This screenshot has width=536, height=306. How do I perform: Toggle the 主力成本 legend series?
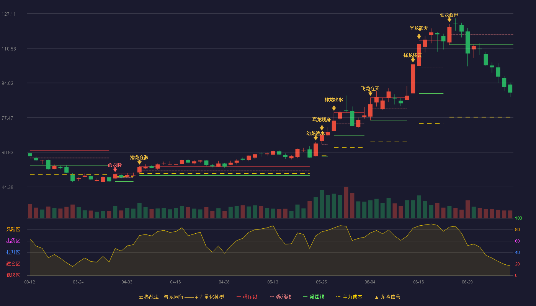point(349,297)
